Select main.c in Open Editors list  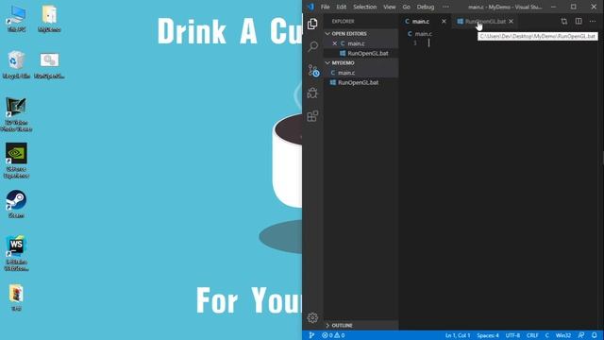coord(361,43)
